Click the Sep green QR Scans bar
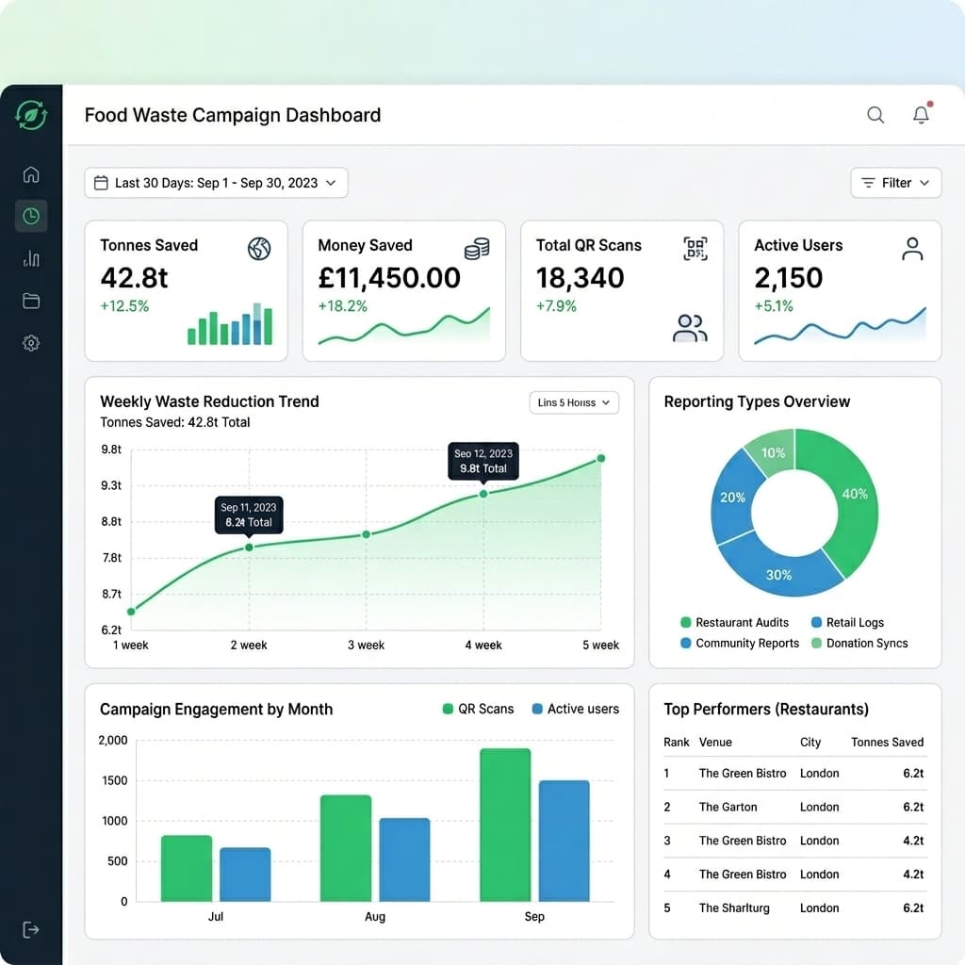This screenshot has width=965, height=965. (x=505, y=825)
